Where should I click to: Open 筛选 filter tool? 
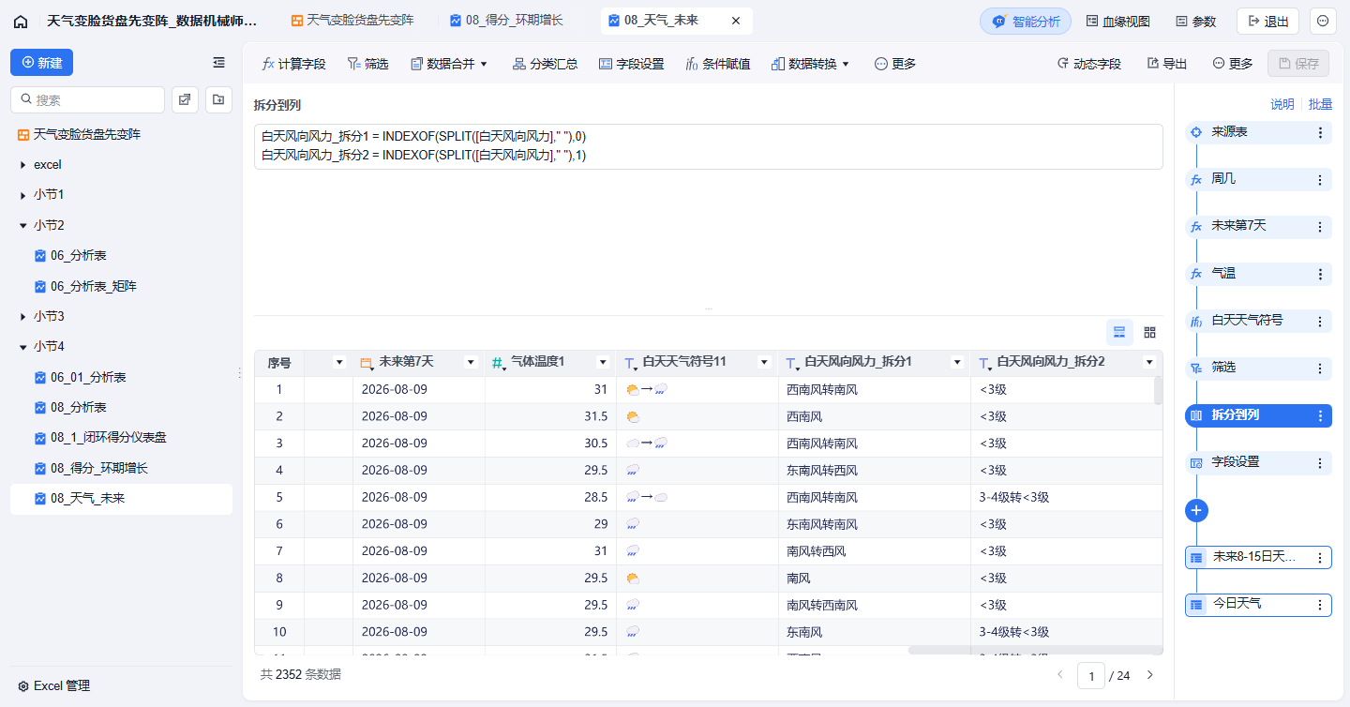pyautogui.click(x=367, y=64)
